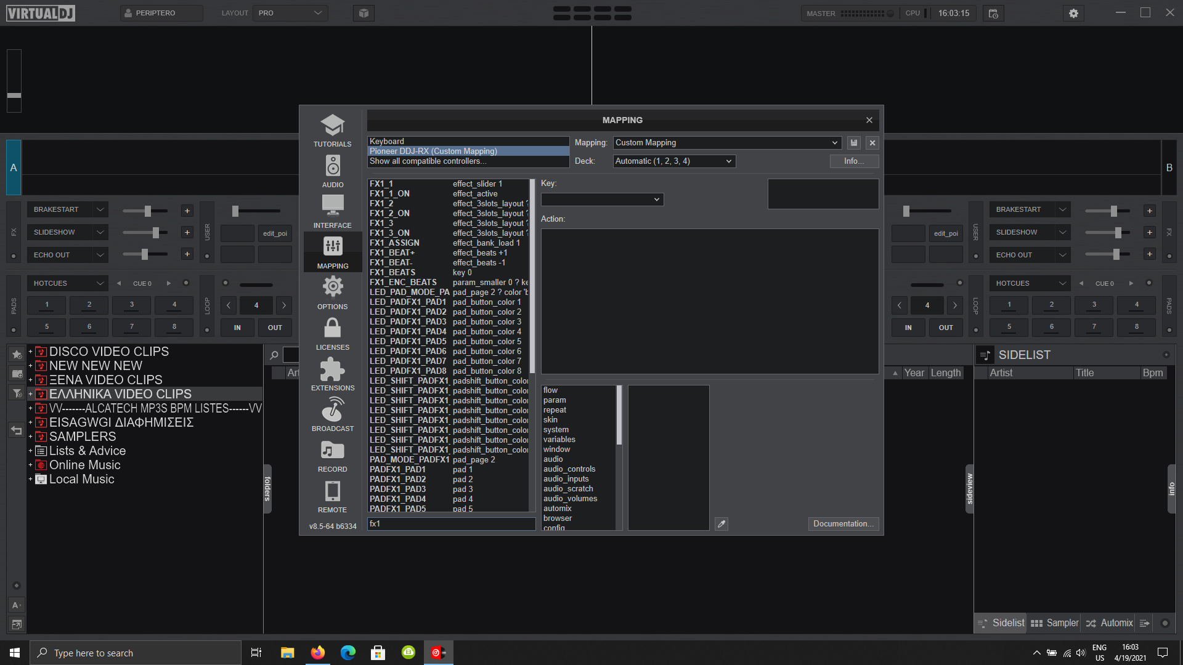
Task: Open left deck HOTCUES pads dropdown
Action: [x=67, y=283]
